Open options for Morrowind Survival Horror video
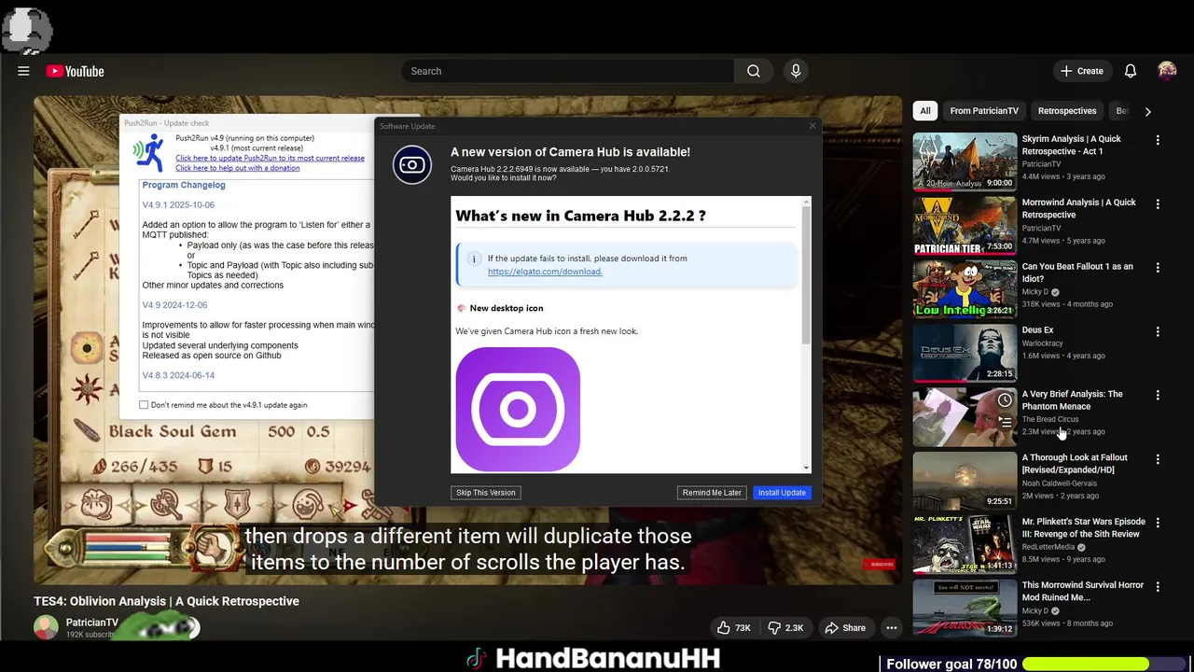1194x672 pixels. 1158,587
